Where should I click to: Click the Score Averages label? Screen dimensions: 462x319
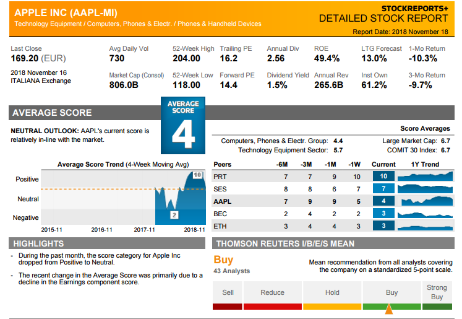(425, 128)
